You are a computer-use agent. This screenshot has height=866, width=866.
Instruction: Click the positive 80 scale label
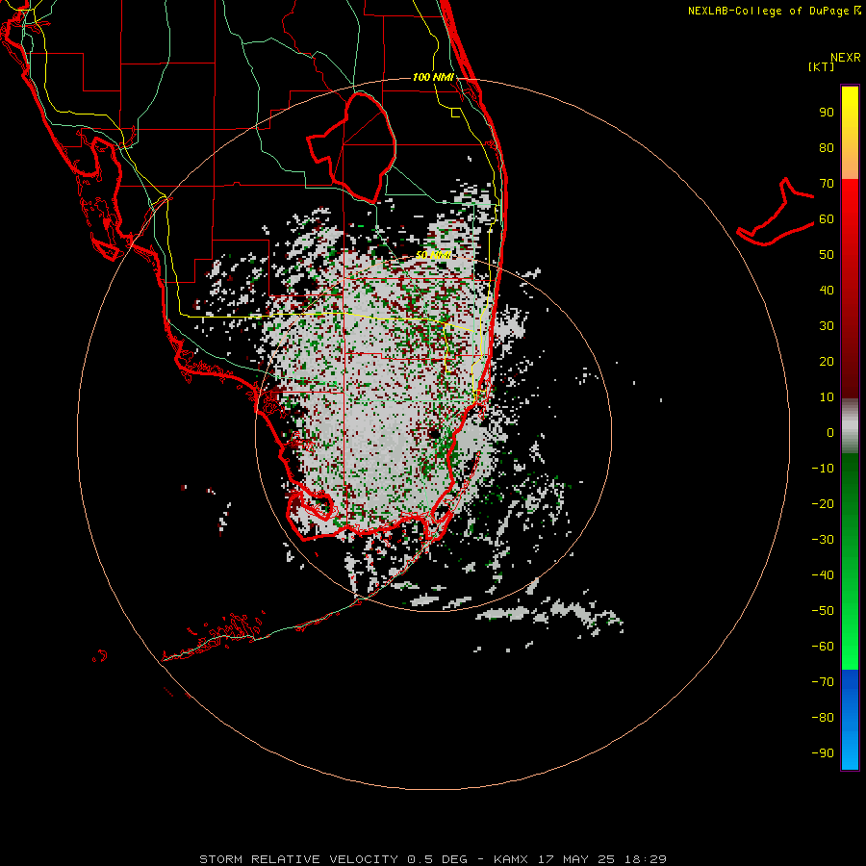827,148
